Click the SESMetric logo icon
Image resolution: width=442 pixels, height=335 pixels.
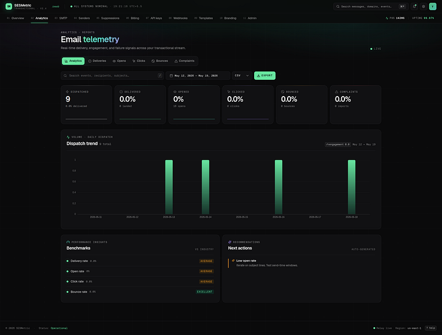pos(9,6)
